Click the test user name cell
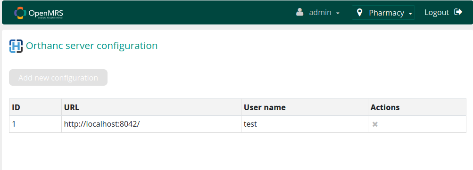Viewport: 473px width, 170px height. (305, 124)
